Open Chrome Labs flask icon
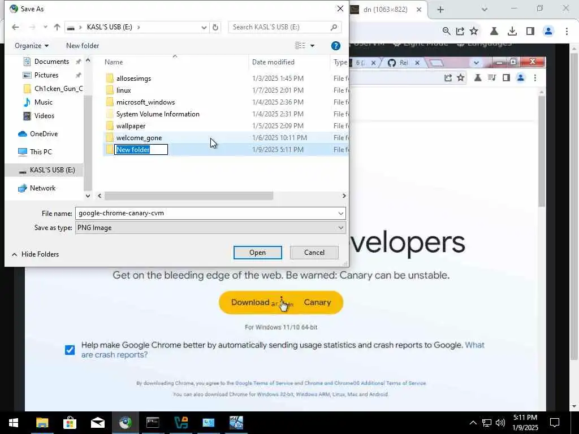Viewport: 579px width, 434px height. pyautogui.click(x=494, y=32)
